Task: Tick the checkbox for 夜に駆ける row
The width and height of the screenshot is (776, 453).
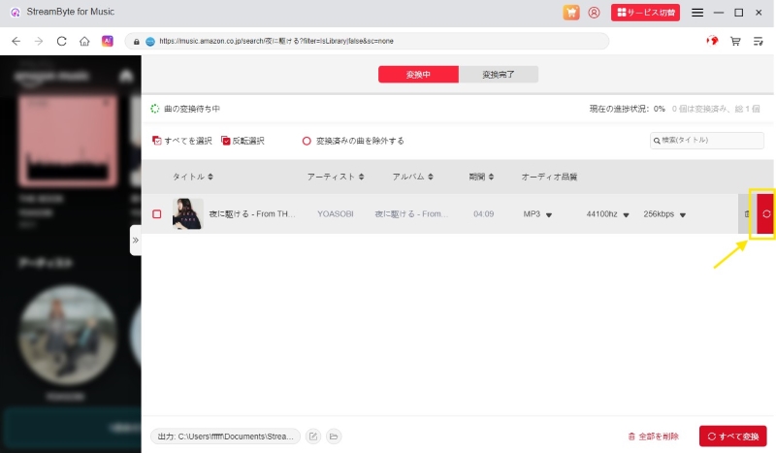Action: [x=157, y=213]
